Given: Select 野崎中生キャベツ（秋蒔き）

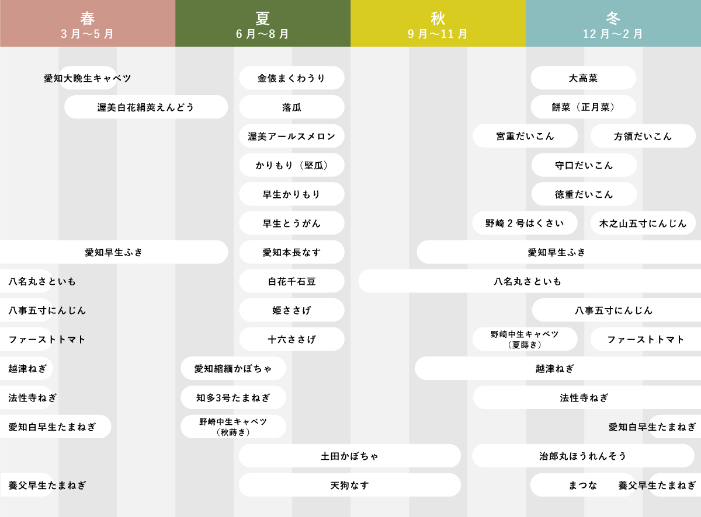Looking at the screenshot, I should pyautogui.click(x=233, y=427).
